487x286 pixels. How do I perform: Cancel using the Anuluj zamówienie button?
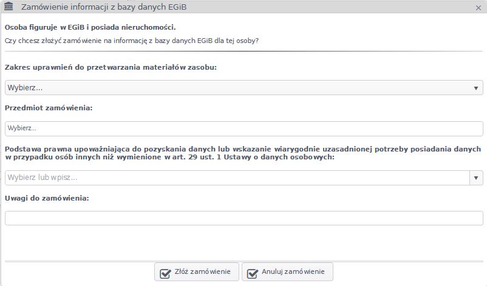(x=287, y=271)
